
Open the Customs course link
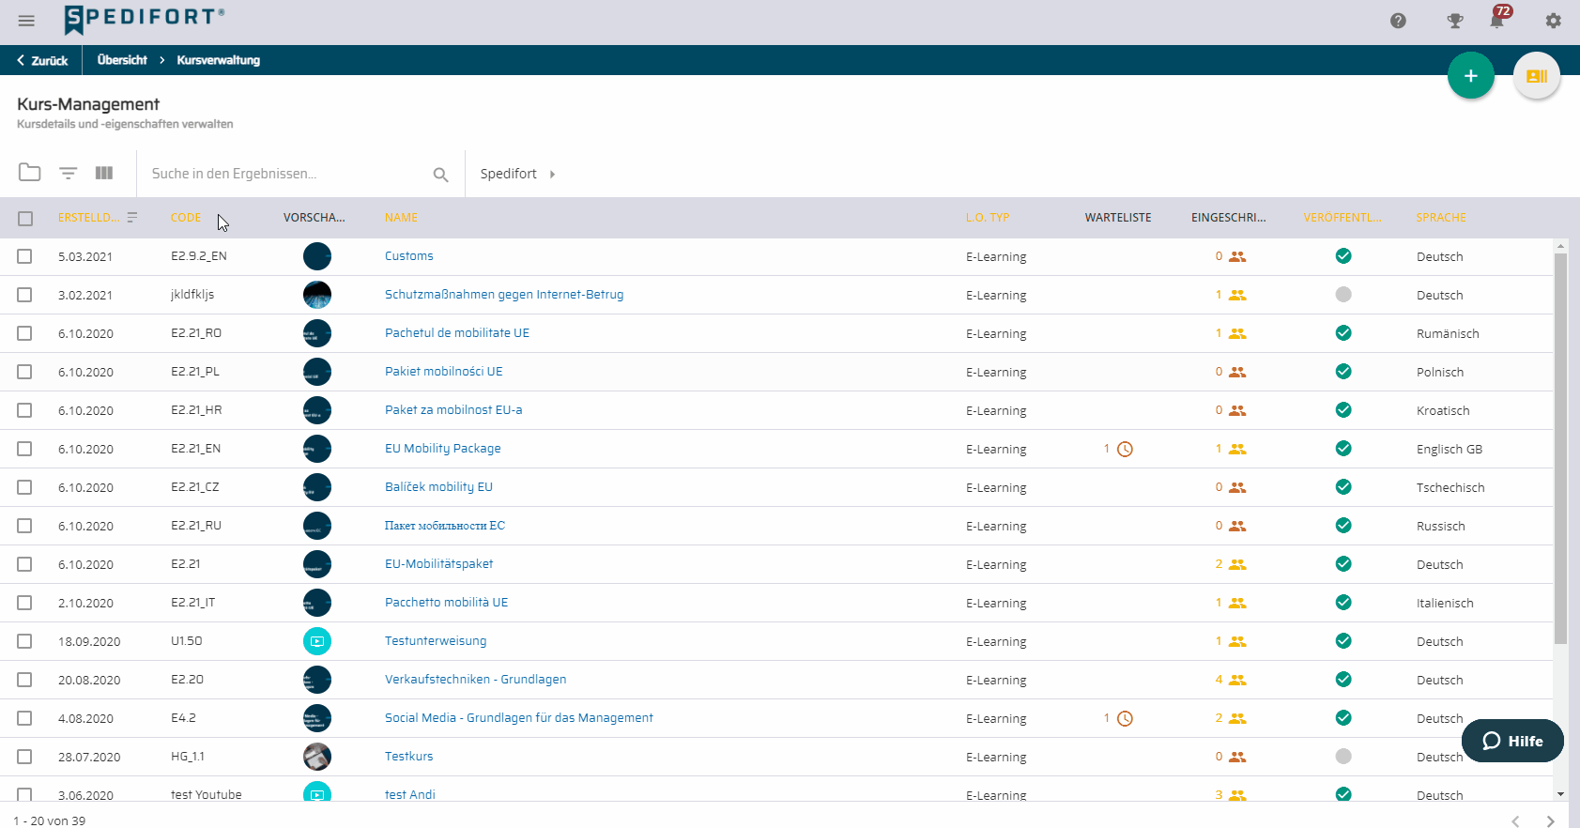[x=409, y=256]
